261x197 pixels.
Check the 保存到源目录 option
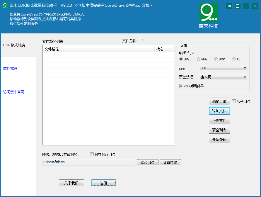pos(92,154)
